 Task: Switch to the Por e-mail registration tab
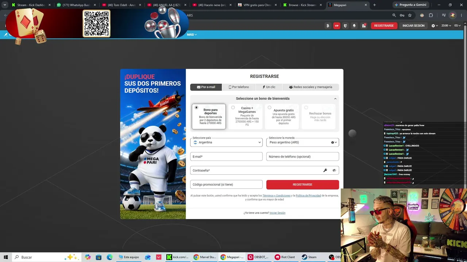pos(206,87)
